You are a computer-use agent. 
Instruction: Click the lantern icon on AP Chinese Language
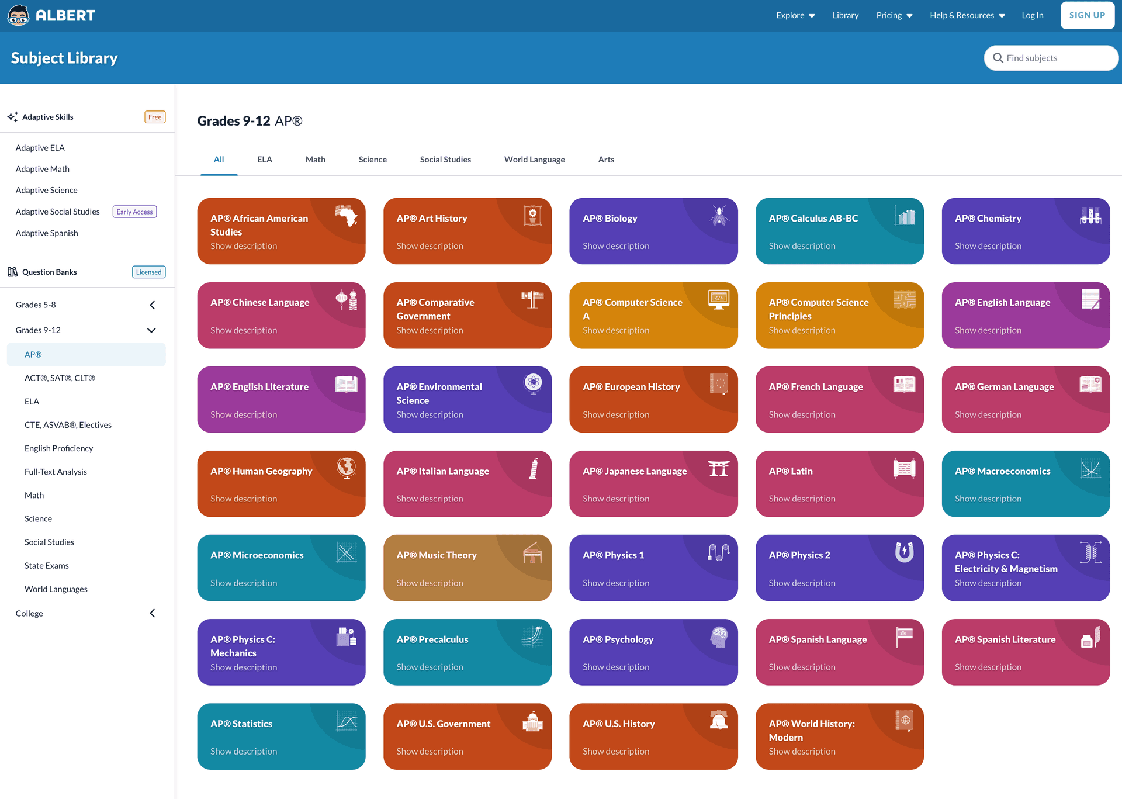tap(347, 300)
